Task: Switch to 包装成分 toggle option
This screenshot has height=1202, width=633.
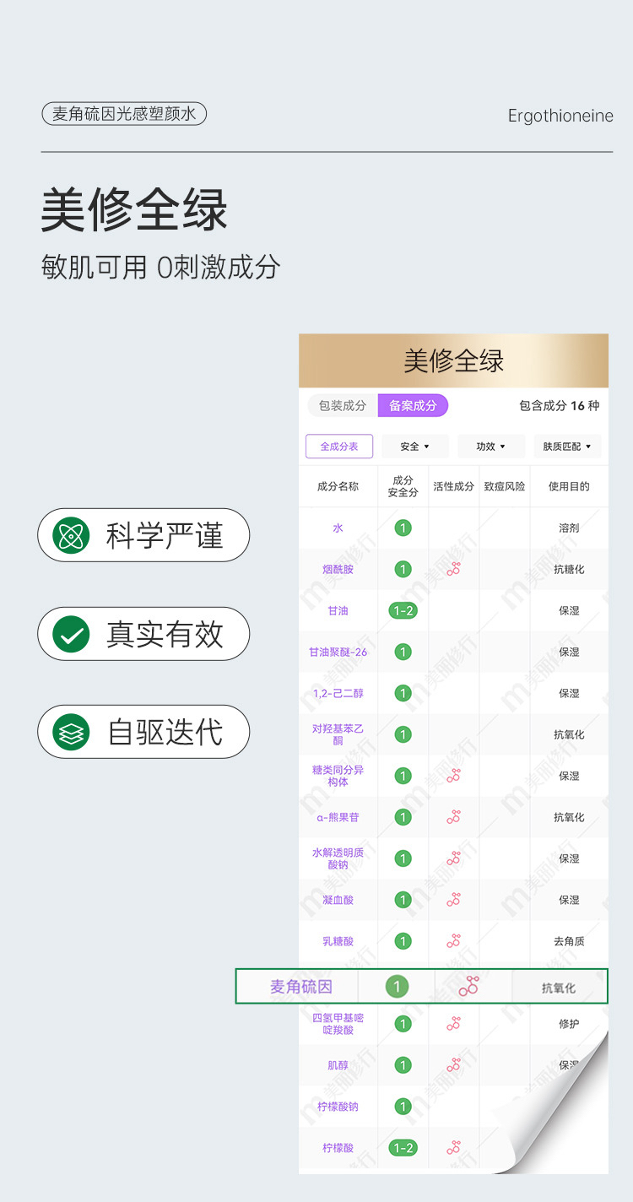Action: click(343, 406)
